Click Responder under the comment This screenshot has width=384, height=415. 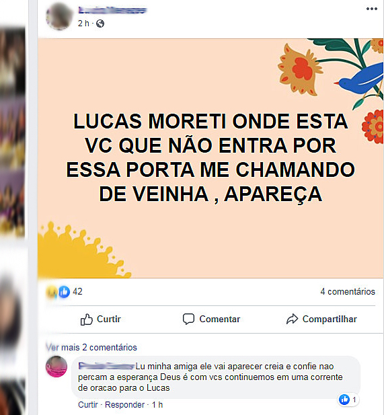click(124, 405)
